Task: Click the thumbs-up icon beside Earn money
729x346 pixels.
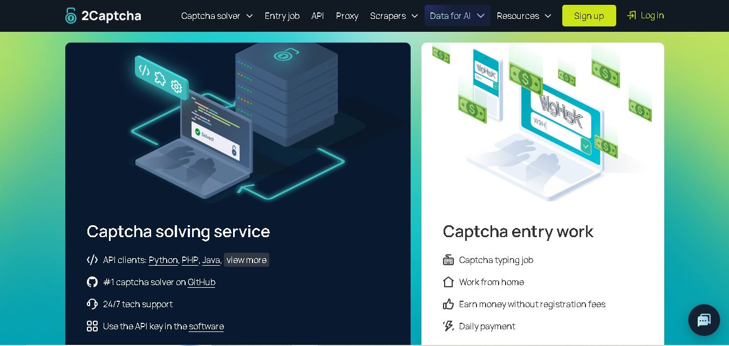Action: 448,304
